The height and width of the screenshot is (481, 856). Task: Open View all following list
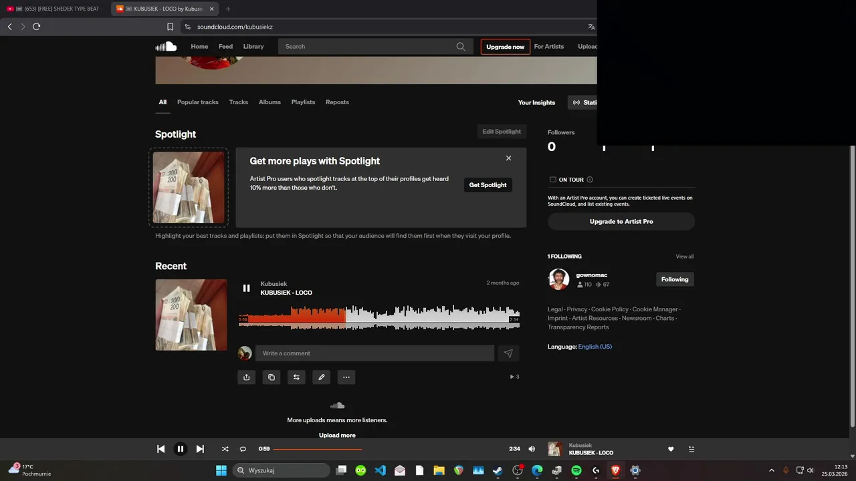click(x=685, y=257)
